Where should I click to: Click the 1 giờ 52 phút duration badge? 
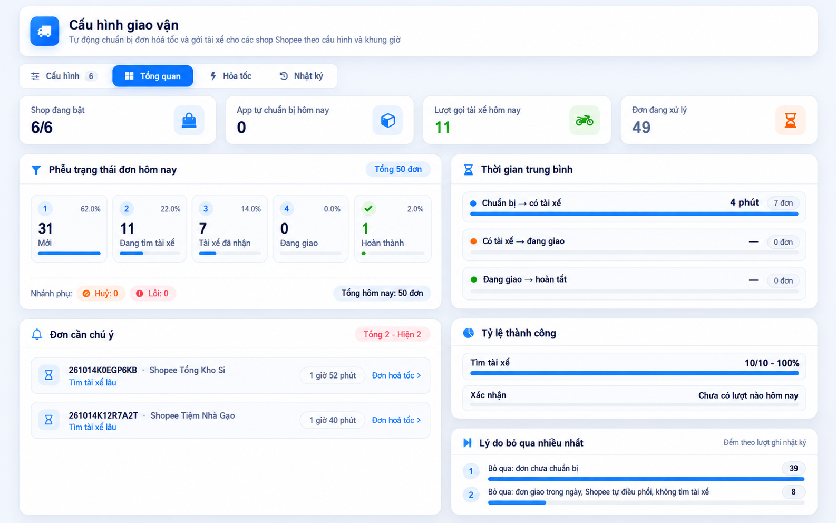(x=332, y=375)
